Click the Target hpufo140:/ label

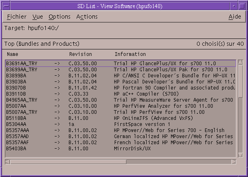coord(32,28)
